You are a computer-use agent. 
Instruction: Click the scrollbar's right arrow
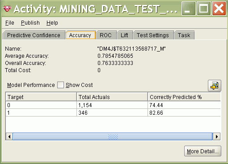[217, 137]
